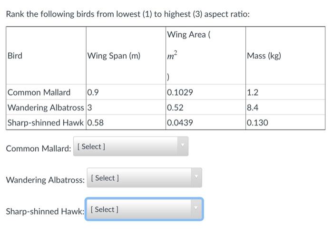Viewport: 333px width, 244px height.
Task: Click the Common Mallard table row name
Action: [39, 92]
